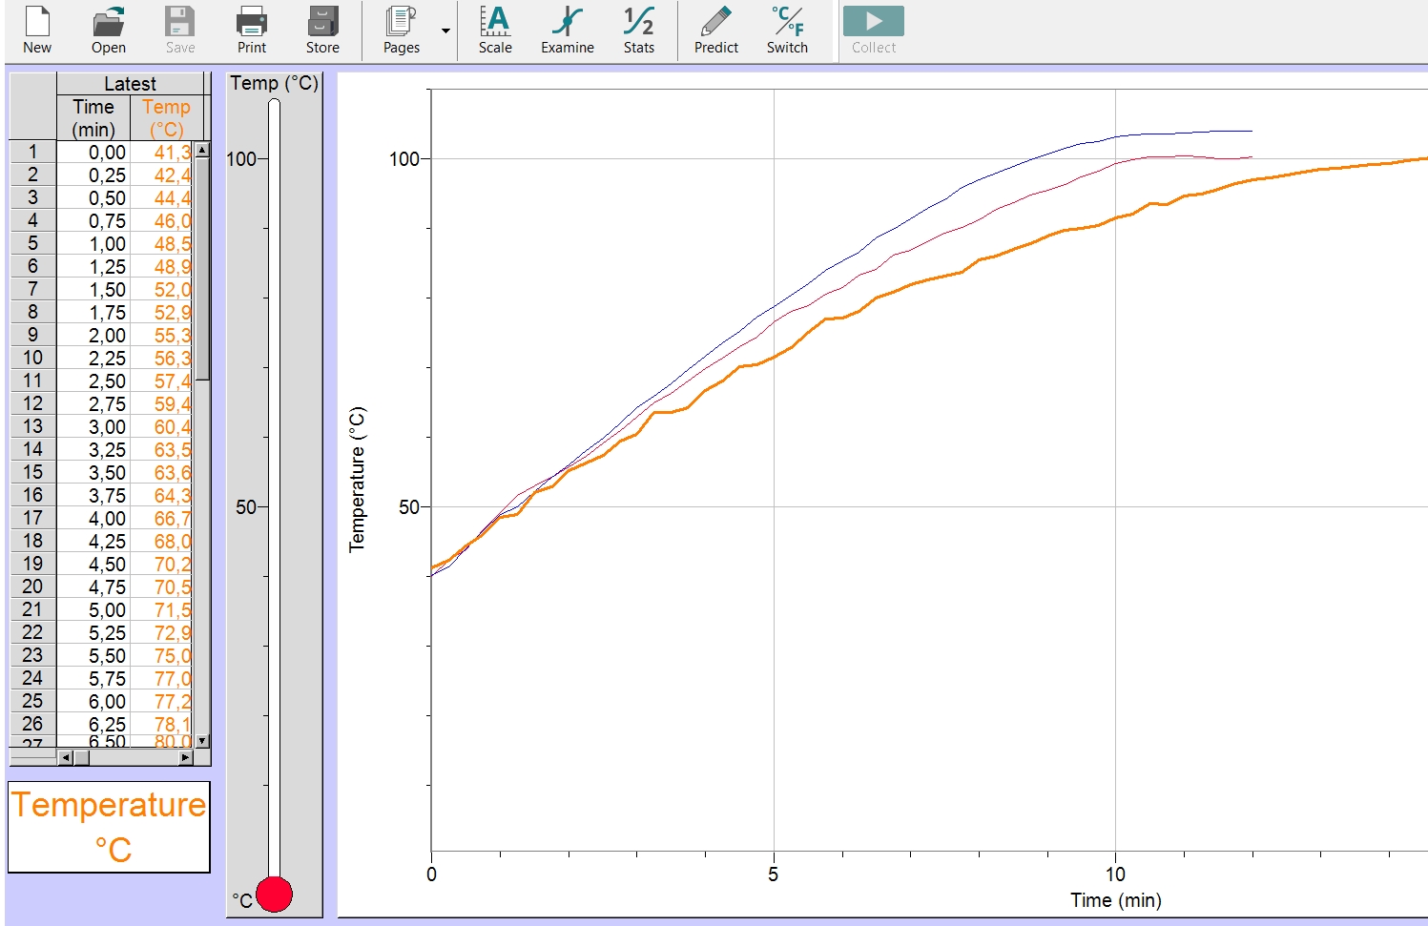Image resolution: width=1428 pixels, height=926 pixels.
Task: Open the Pages tool
Action: pyautogui.click(x=402, y=30)
